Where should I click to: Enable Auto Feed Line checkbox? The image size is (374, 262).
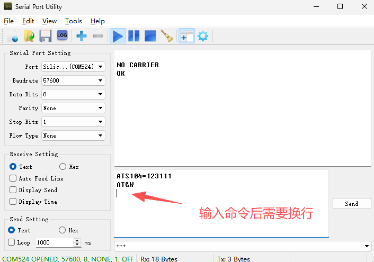click(13, 178)
